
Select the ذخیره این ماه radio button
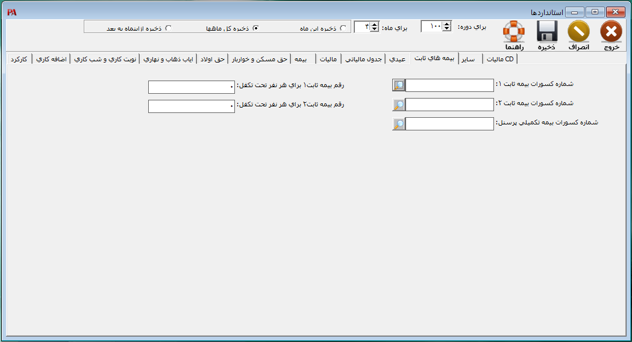coord(343,28)
